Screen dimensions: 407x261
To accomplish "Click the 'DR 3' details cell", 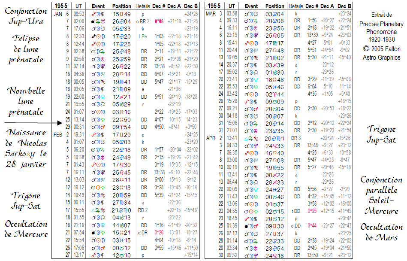I will (295, 138).
